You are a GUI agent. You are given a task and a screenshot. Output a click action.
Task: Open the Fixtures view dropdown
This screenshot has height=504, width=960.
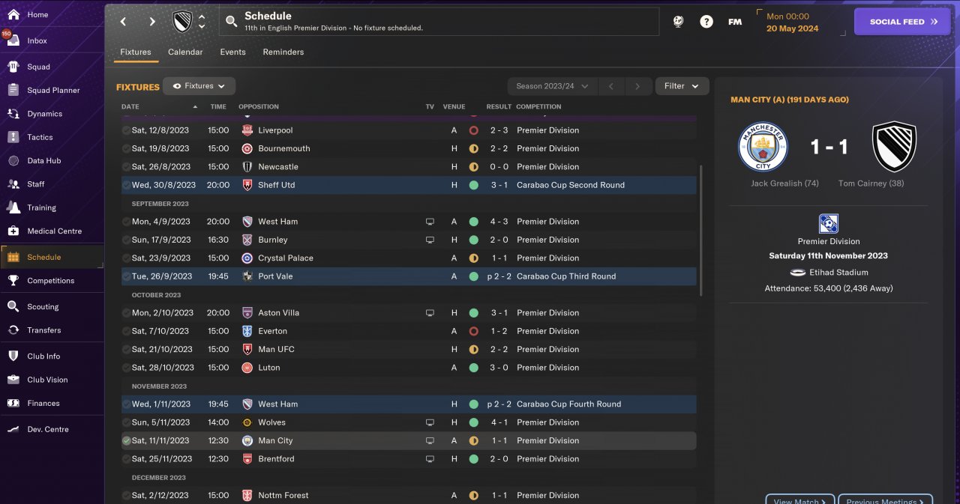coord(199,86)
